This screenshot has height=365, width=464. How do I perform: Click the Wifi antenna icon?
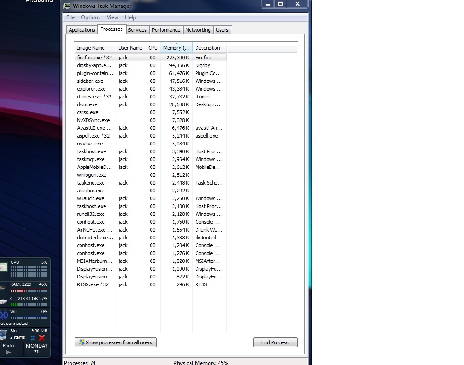[x=4, y=315]
